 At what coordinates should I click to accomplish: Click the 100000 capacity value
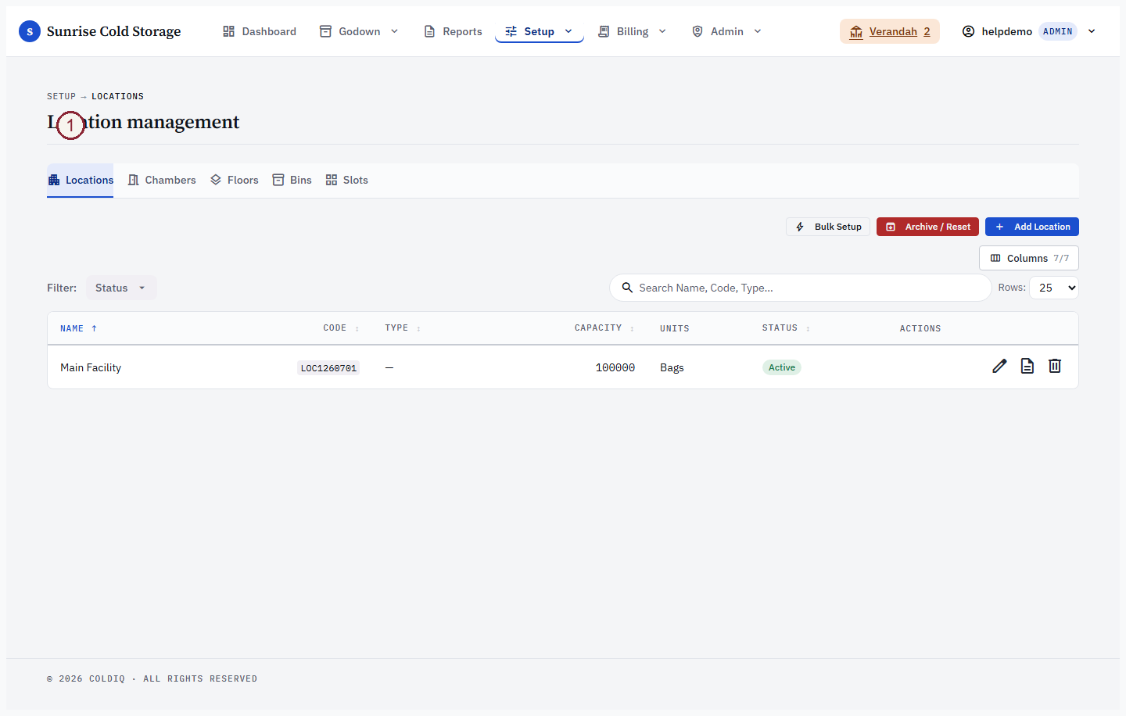point(615,367)
